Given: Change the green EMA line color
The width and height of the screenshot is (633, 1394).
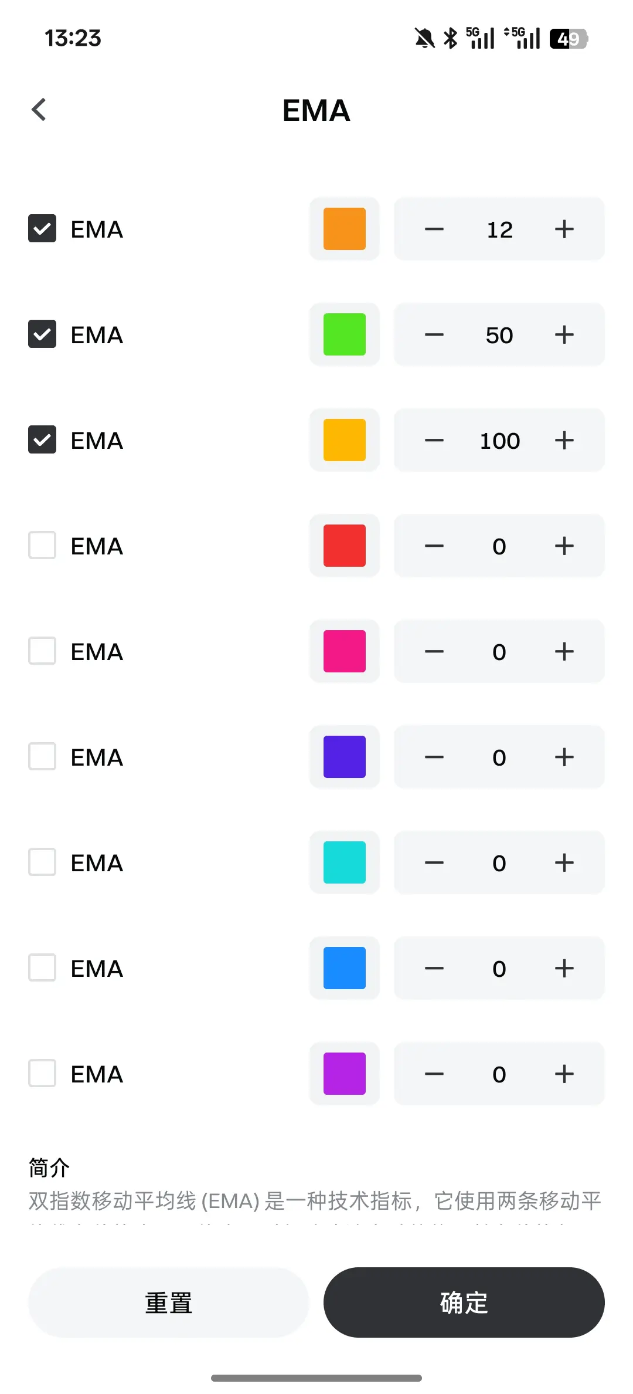Looking at the screenshot, I should pyautogui.click(x=345, y=334).
